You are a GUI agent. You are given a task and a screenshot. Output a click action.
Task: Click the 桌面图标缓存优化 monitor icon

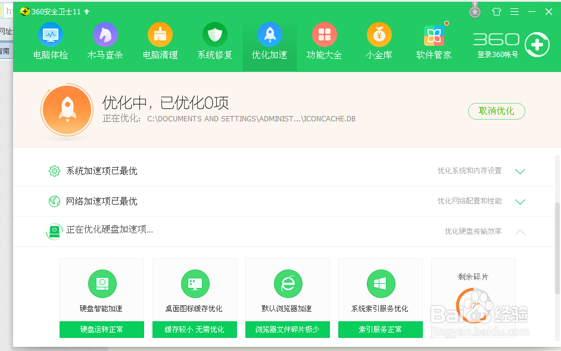195,284
